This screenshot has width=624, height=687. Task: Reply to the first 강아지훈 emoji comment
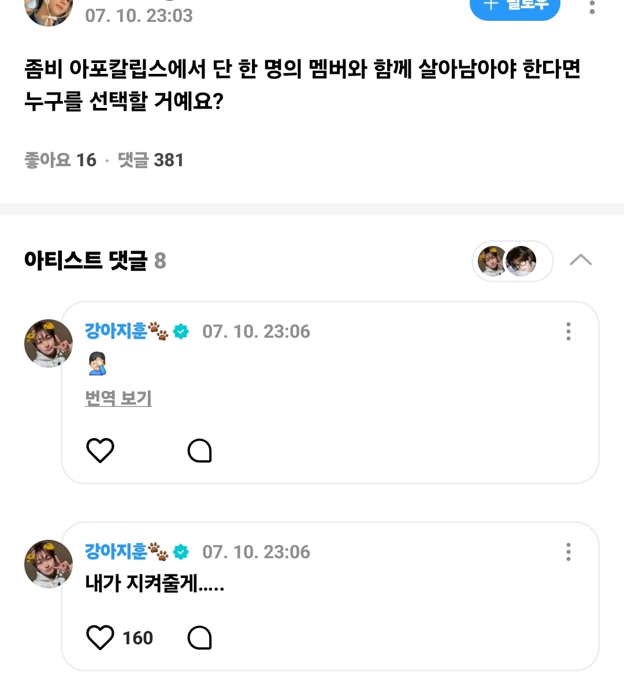[x=199, y=451]
